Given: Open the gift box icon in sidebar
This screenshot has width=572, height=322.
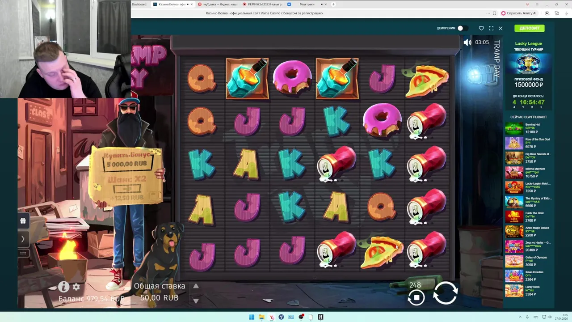Looking at the screenshot, I should [x=23, y=220].
